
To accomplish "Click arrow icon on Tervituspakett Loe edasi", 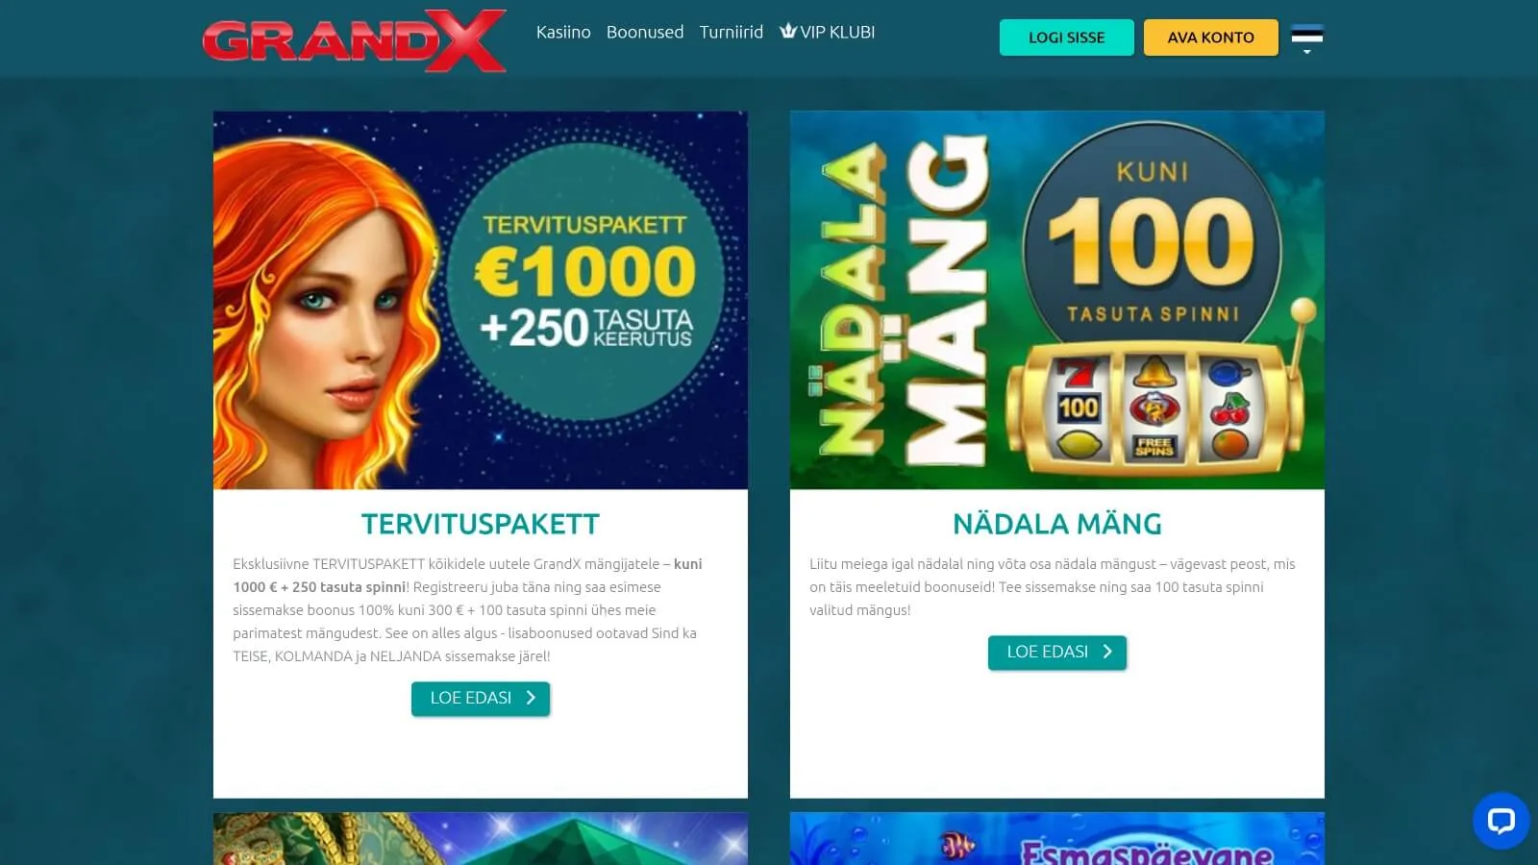I will pos(531,698).
